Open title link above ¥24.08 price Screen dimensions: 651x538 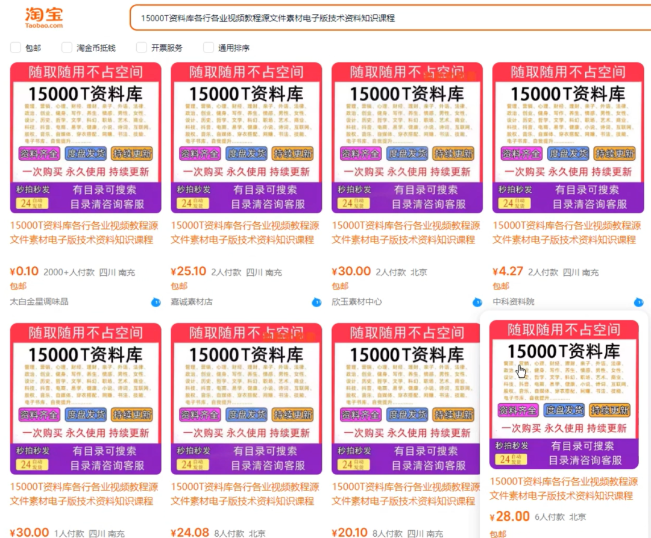[x=245, y=494]
